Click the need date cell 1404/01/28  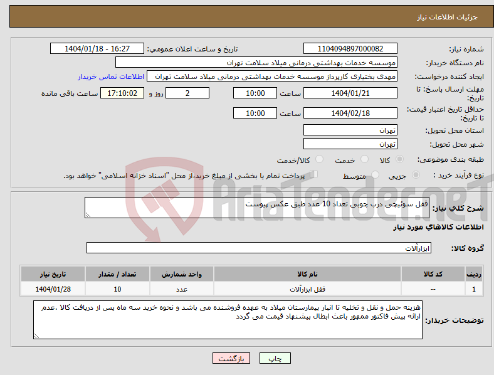53,289
